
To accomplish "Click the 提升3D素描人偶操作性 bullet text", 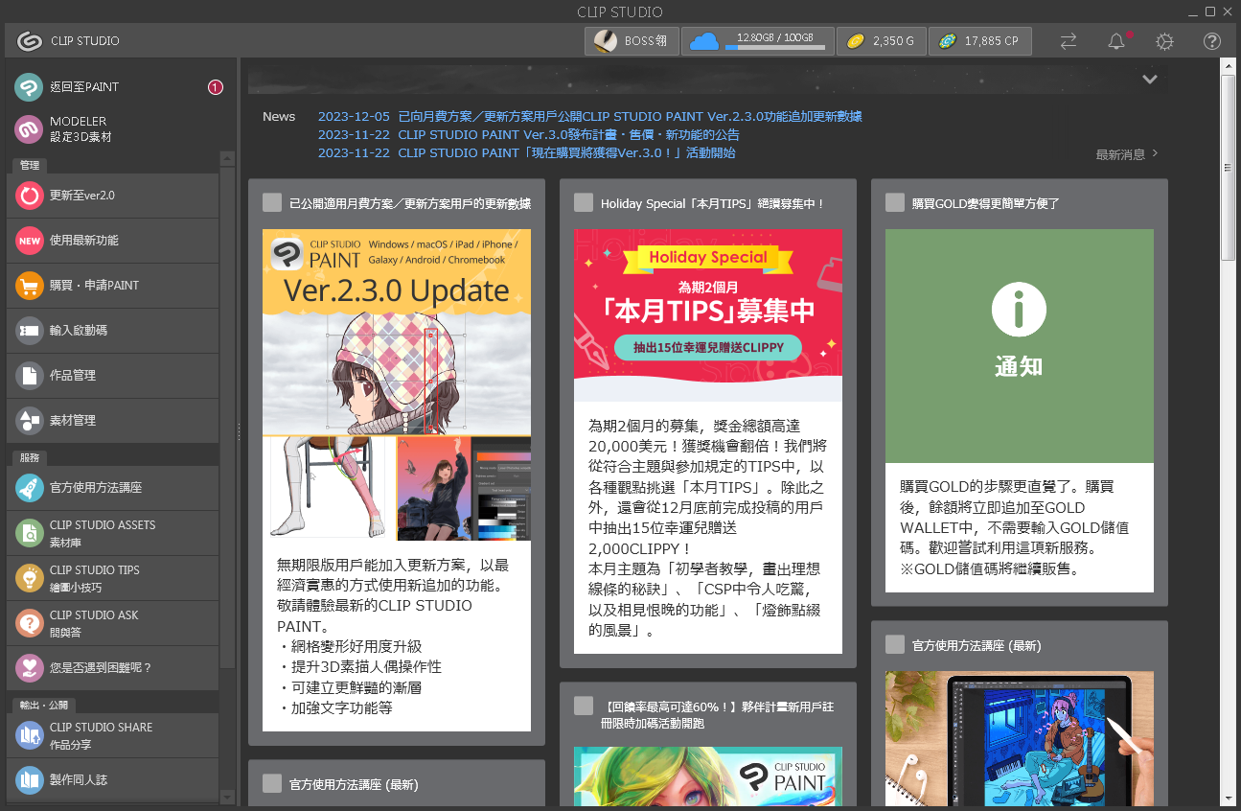I will point(360,667).
